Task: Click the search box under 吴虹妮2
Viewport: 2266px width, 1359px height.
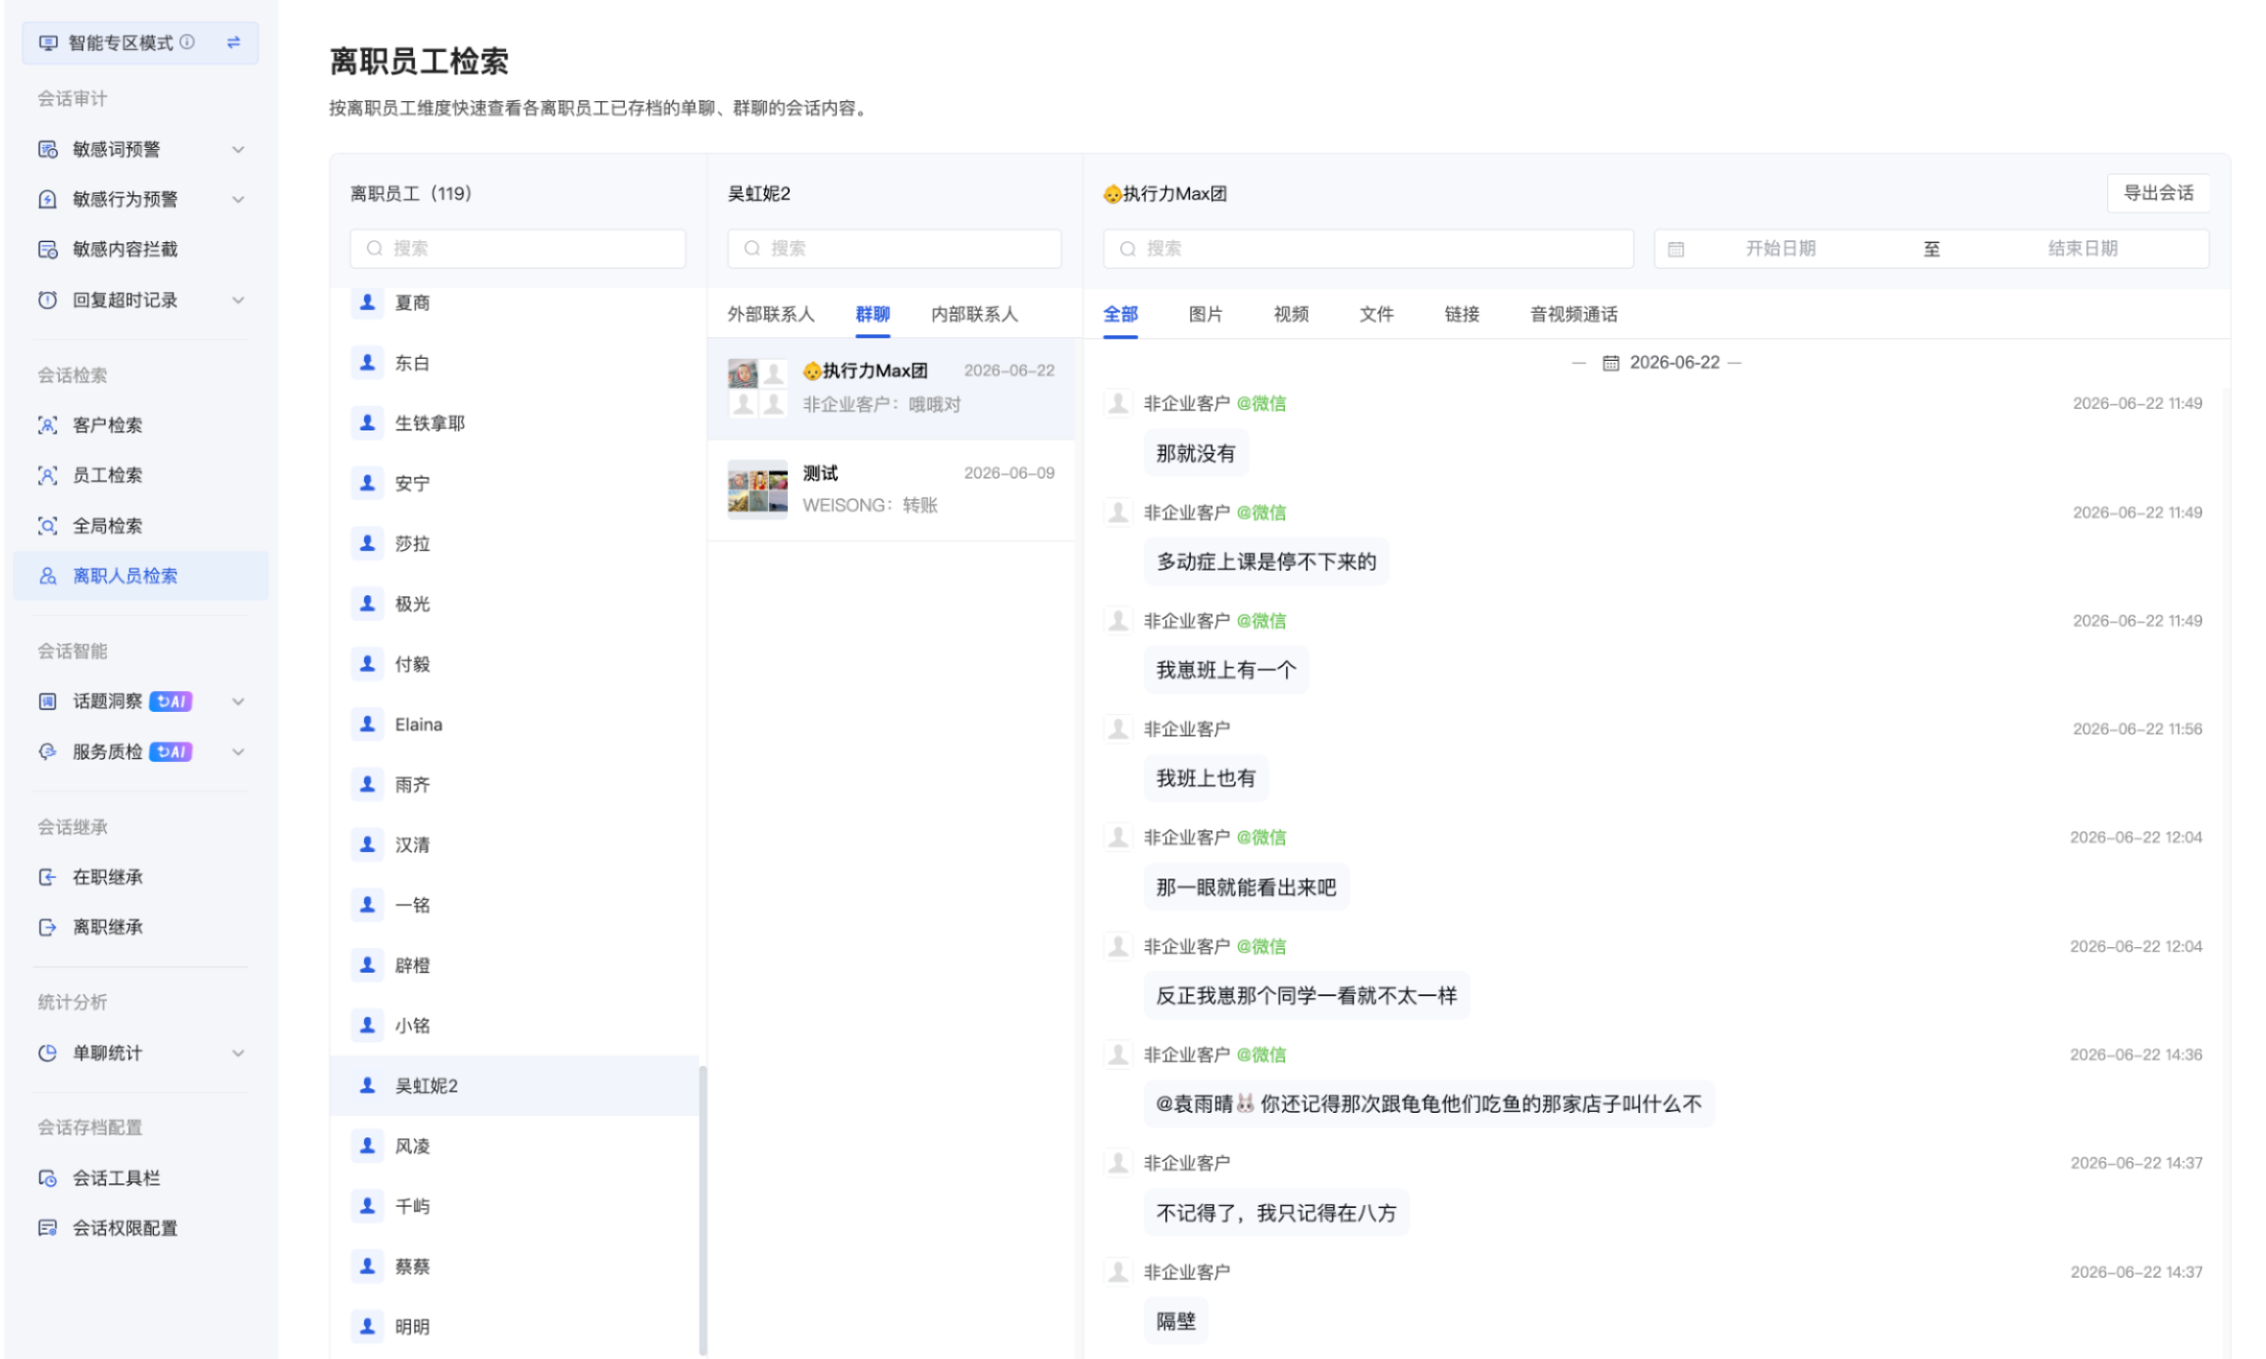Action: (894, 248)
